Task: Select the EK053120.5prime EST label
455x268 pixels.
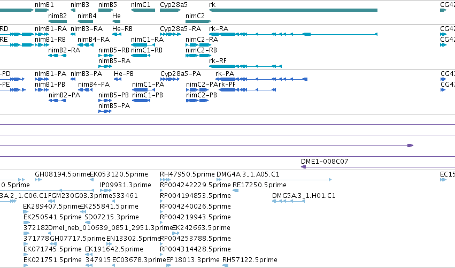Action: (119, 174)
